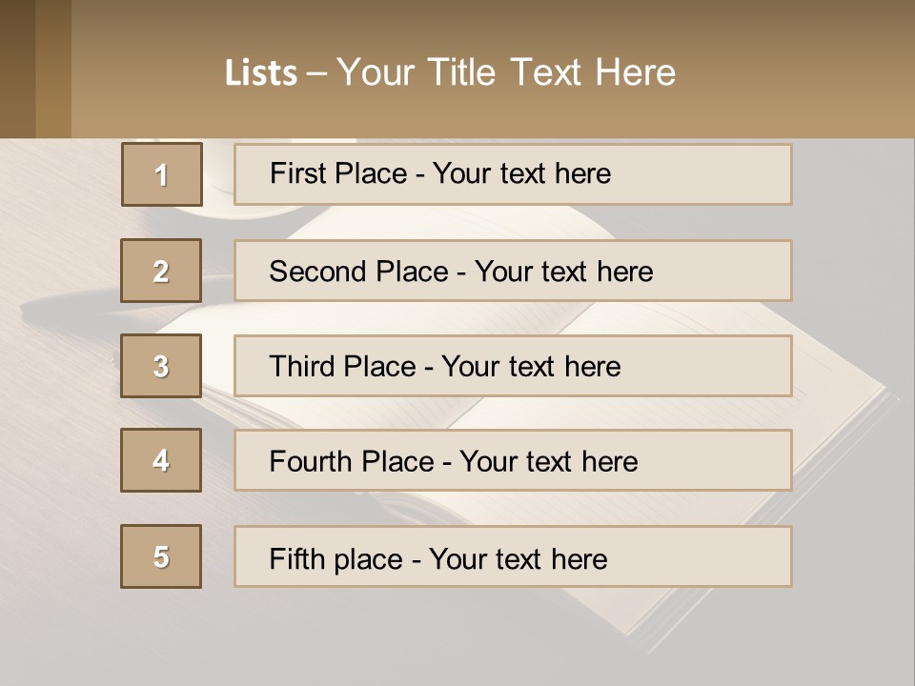The width and height of the screenshot is (915, 686).
Task: Select the number 4 box
Action: coord(161,460)
